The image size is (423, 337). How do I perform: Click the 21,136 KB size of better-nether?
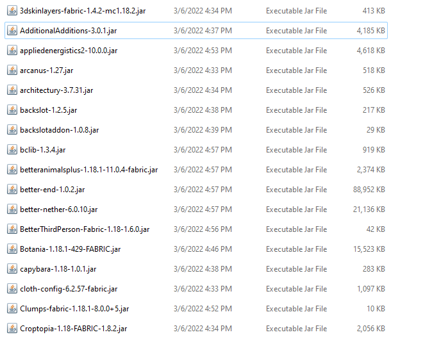click(369, 210)
